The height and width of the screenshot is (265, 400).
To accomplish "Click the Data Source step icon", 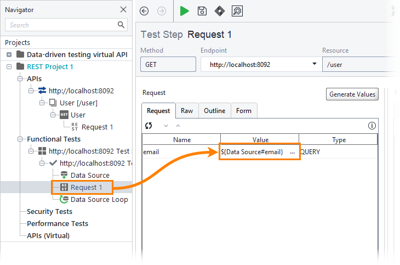I will 64,175.
